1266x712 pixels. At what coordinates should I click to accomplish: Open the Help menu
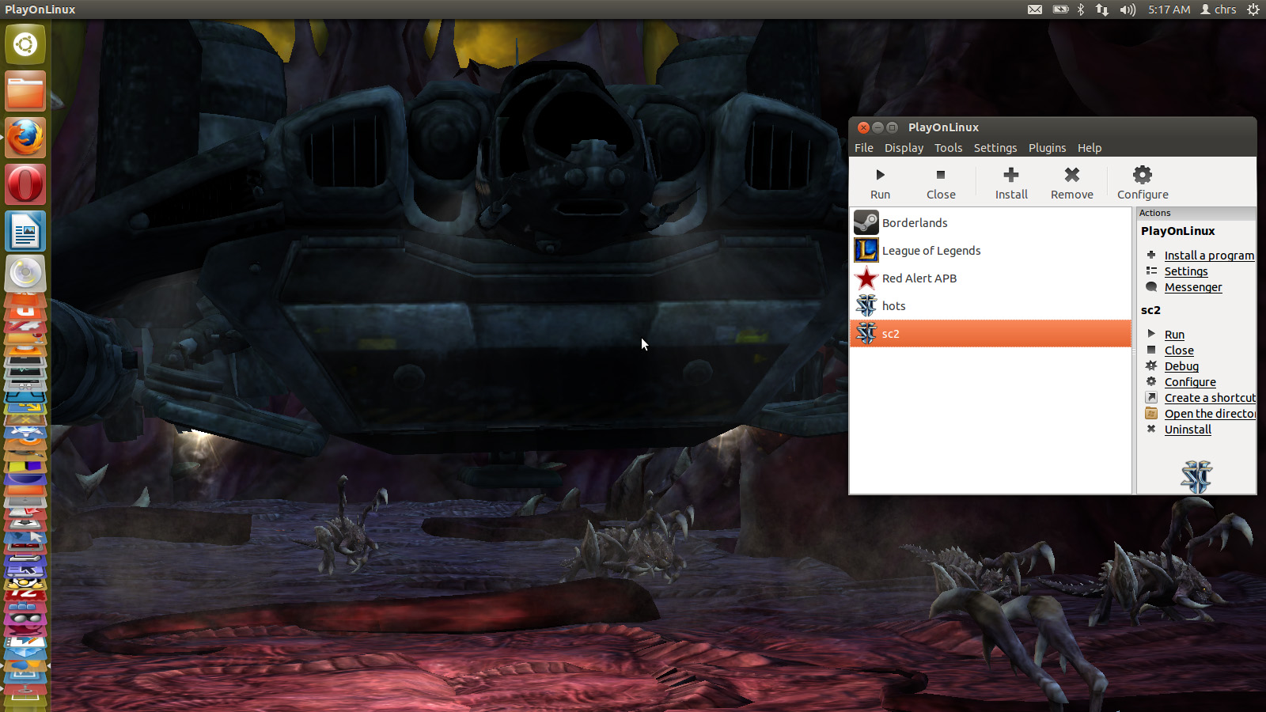[1090, 148]
